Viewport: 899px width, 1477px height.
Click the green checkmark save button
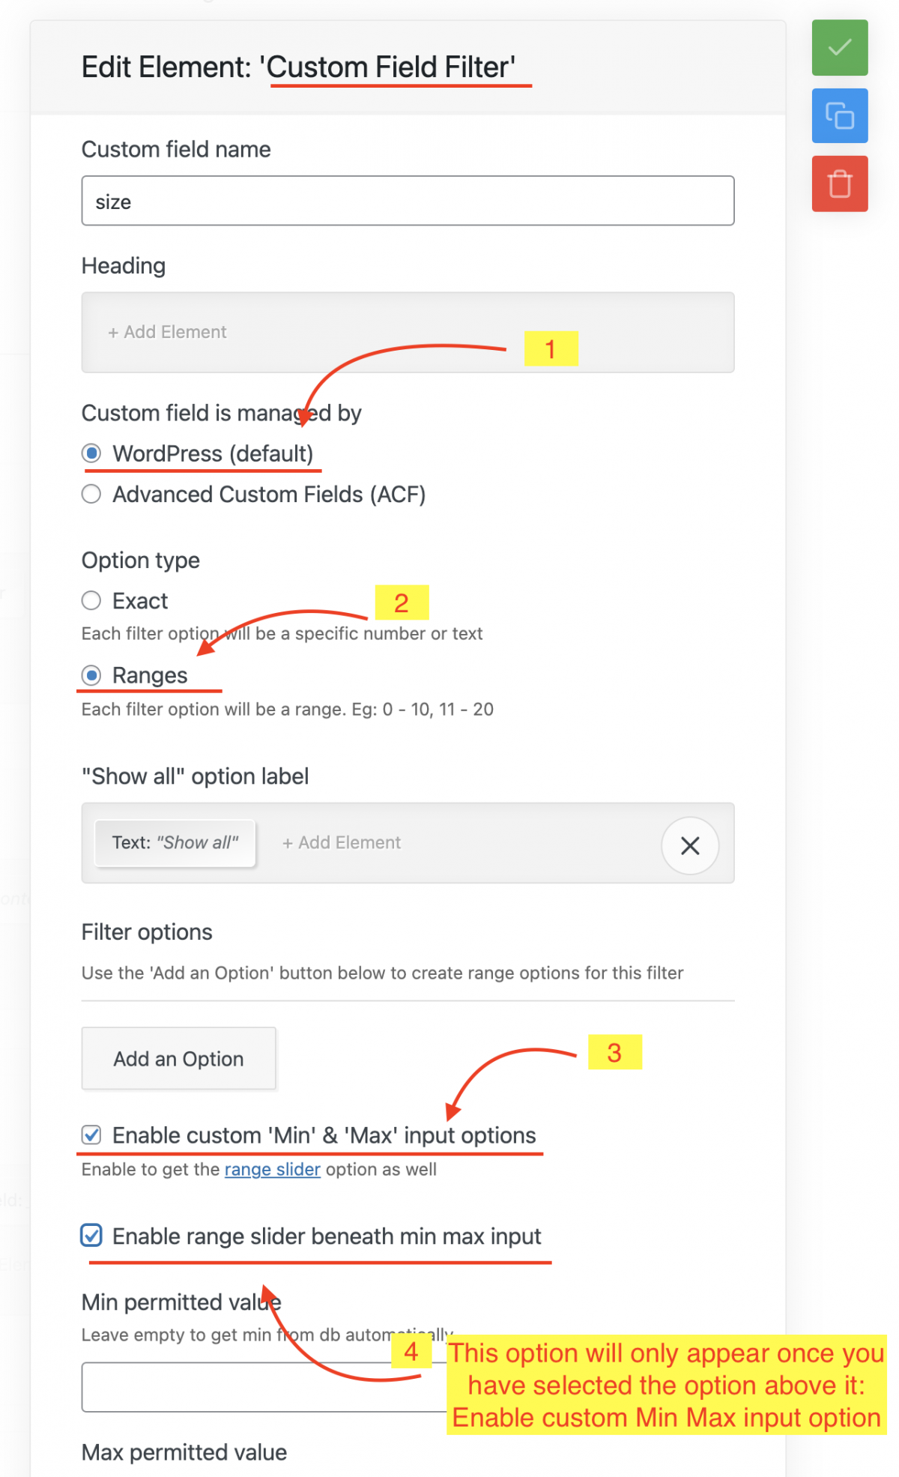tap(839, 48)
